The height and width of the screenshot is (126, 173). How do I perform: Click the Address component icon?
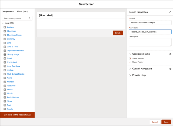tap(5, 27)
